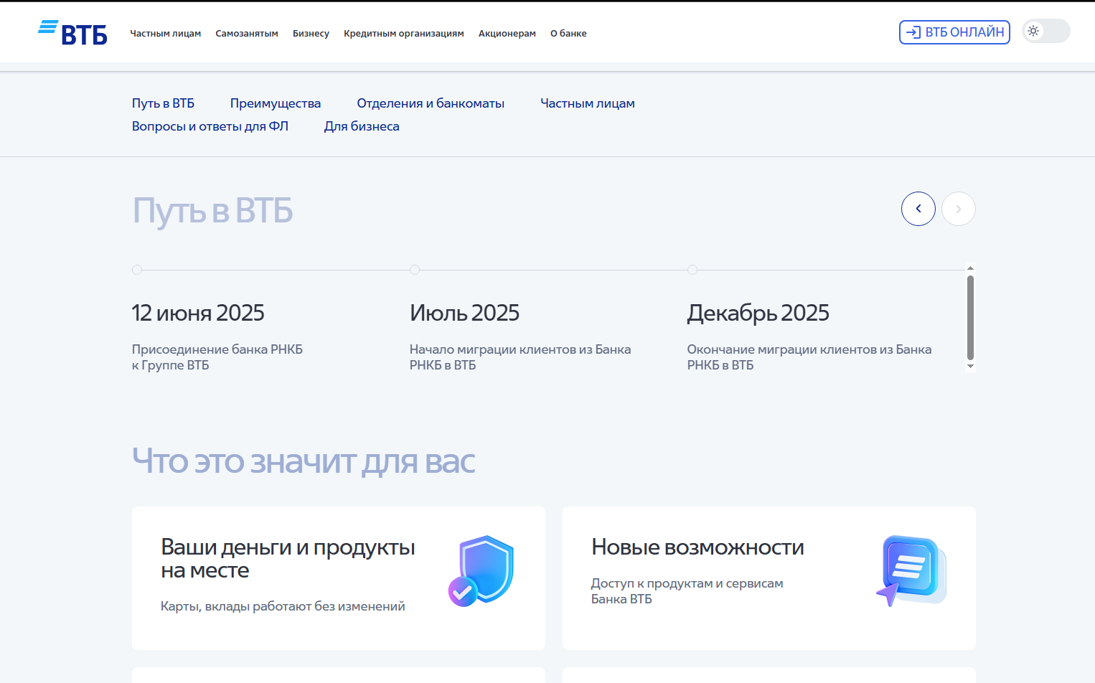Click the timeline scrollbar down arrow
1095x683 pixels.
click(970, 367)
